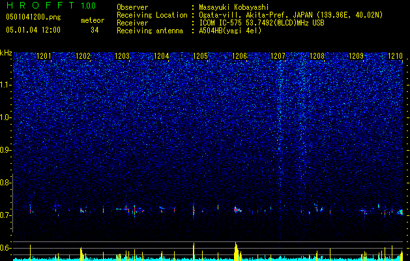Click the Ogata-vill. Akita-Pref. JAPAN location text
Screen dimensions: 410x261
click(291, 15)
